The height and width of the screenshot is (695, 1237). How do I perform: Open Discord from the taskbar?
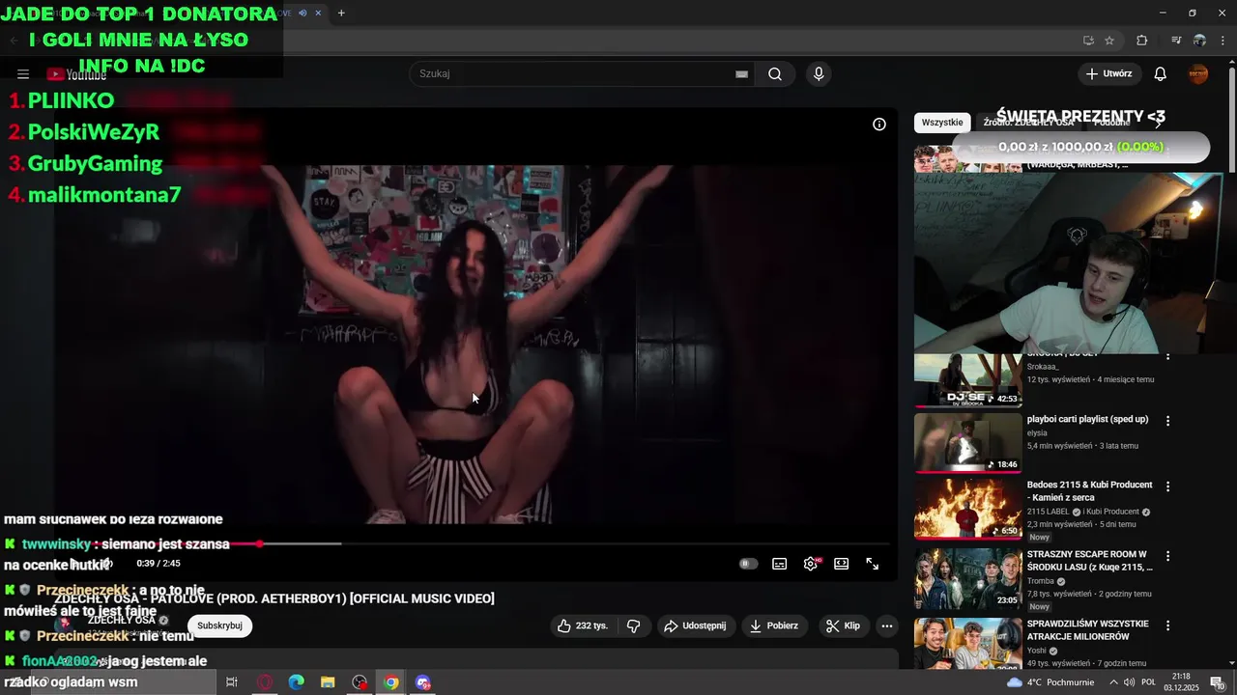tap(423, 682)
